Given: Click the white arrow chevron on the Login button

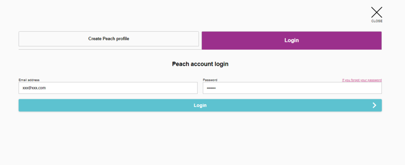Looking at the screenshot, I should coord(374,105).
